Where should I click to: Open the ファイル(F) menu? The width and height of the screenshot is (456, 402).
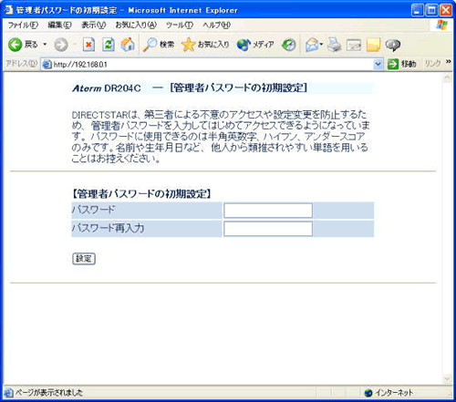pyautogui.click(x=23, y=26)
